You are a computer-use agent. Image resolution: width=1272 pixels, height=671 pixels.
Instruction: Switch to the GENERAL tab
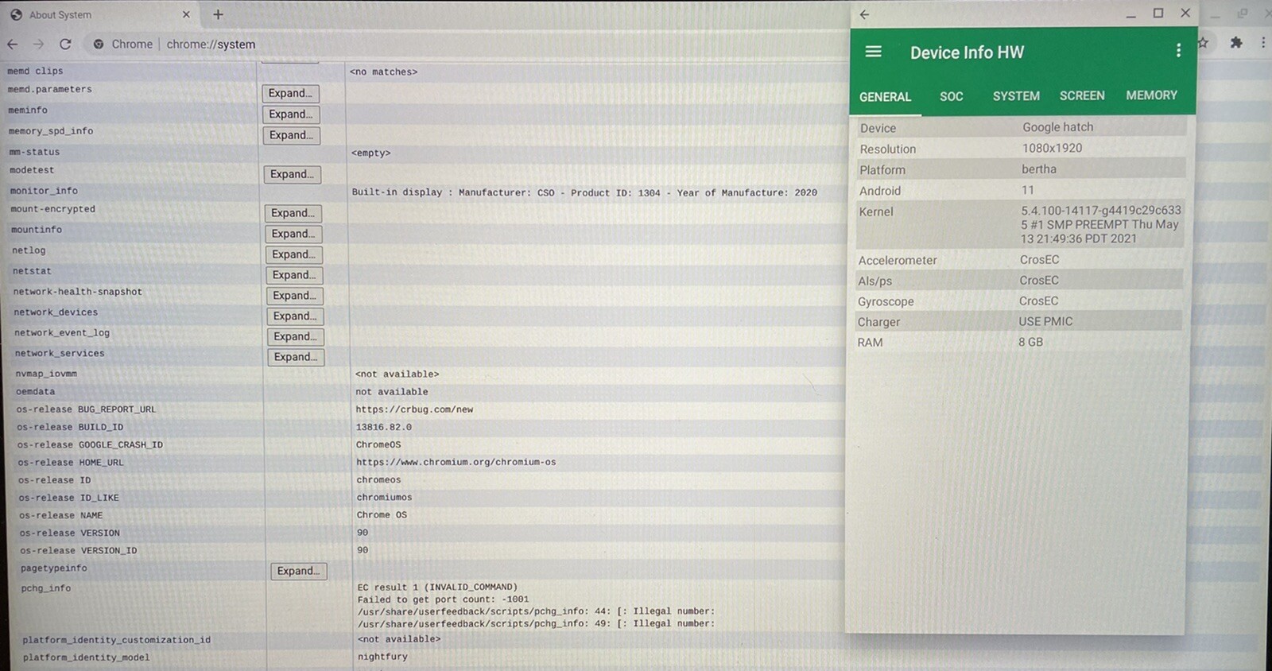coord(885,97)
